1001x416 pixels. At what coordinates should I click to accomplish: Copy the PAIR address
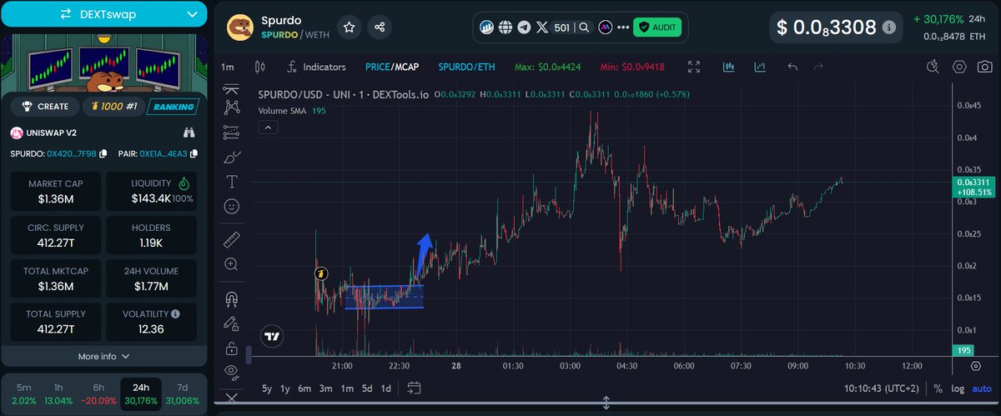[x=194, y=153]
